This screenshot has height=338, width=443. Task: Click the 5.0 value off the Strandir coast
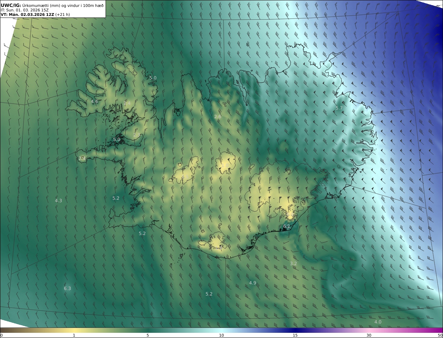[153, 78]
